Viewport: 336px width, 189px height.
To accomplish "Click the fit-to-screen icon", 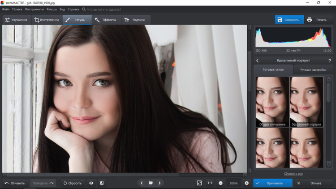I will (199, 183).
